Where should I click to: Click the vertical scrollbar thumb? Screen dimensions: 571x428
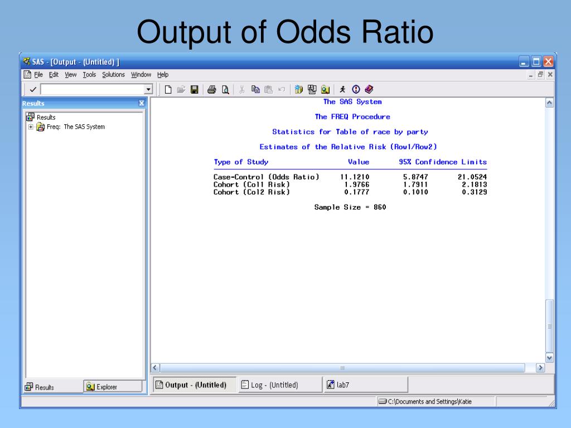[549, 326]
